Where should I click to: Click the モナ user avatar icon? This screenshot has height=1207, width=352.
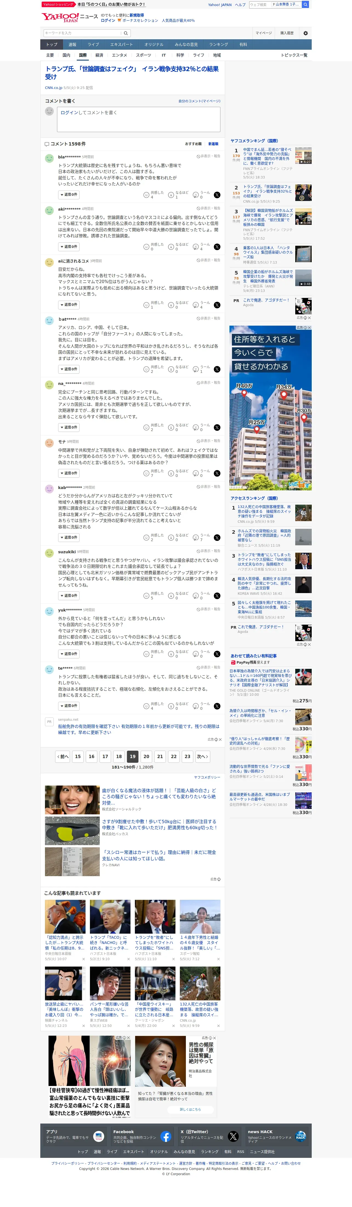point(49,443)
